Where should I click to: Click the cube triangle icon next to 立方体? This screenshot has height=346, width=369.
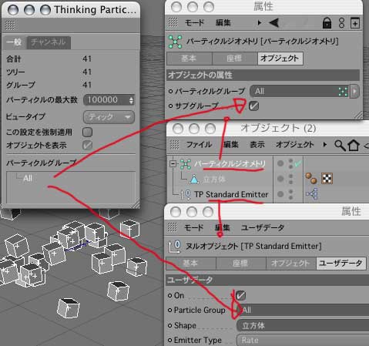194,179
